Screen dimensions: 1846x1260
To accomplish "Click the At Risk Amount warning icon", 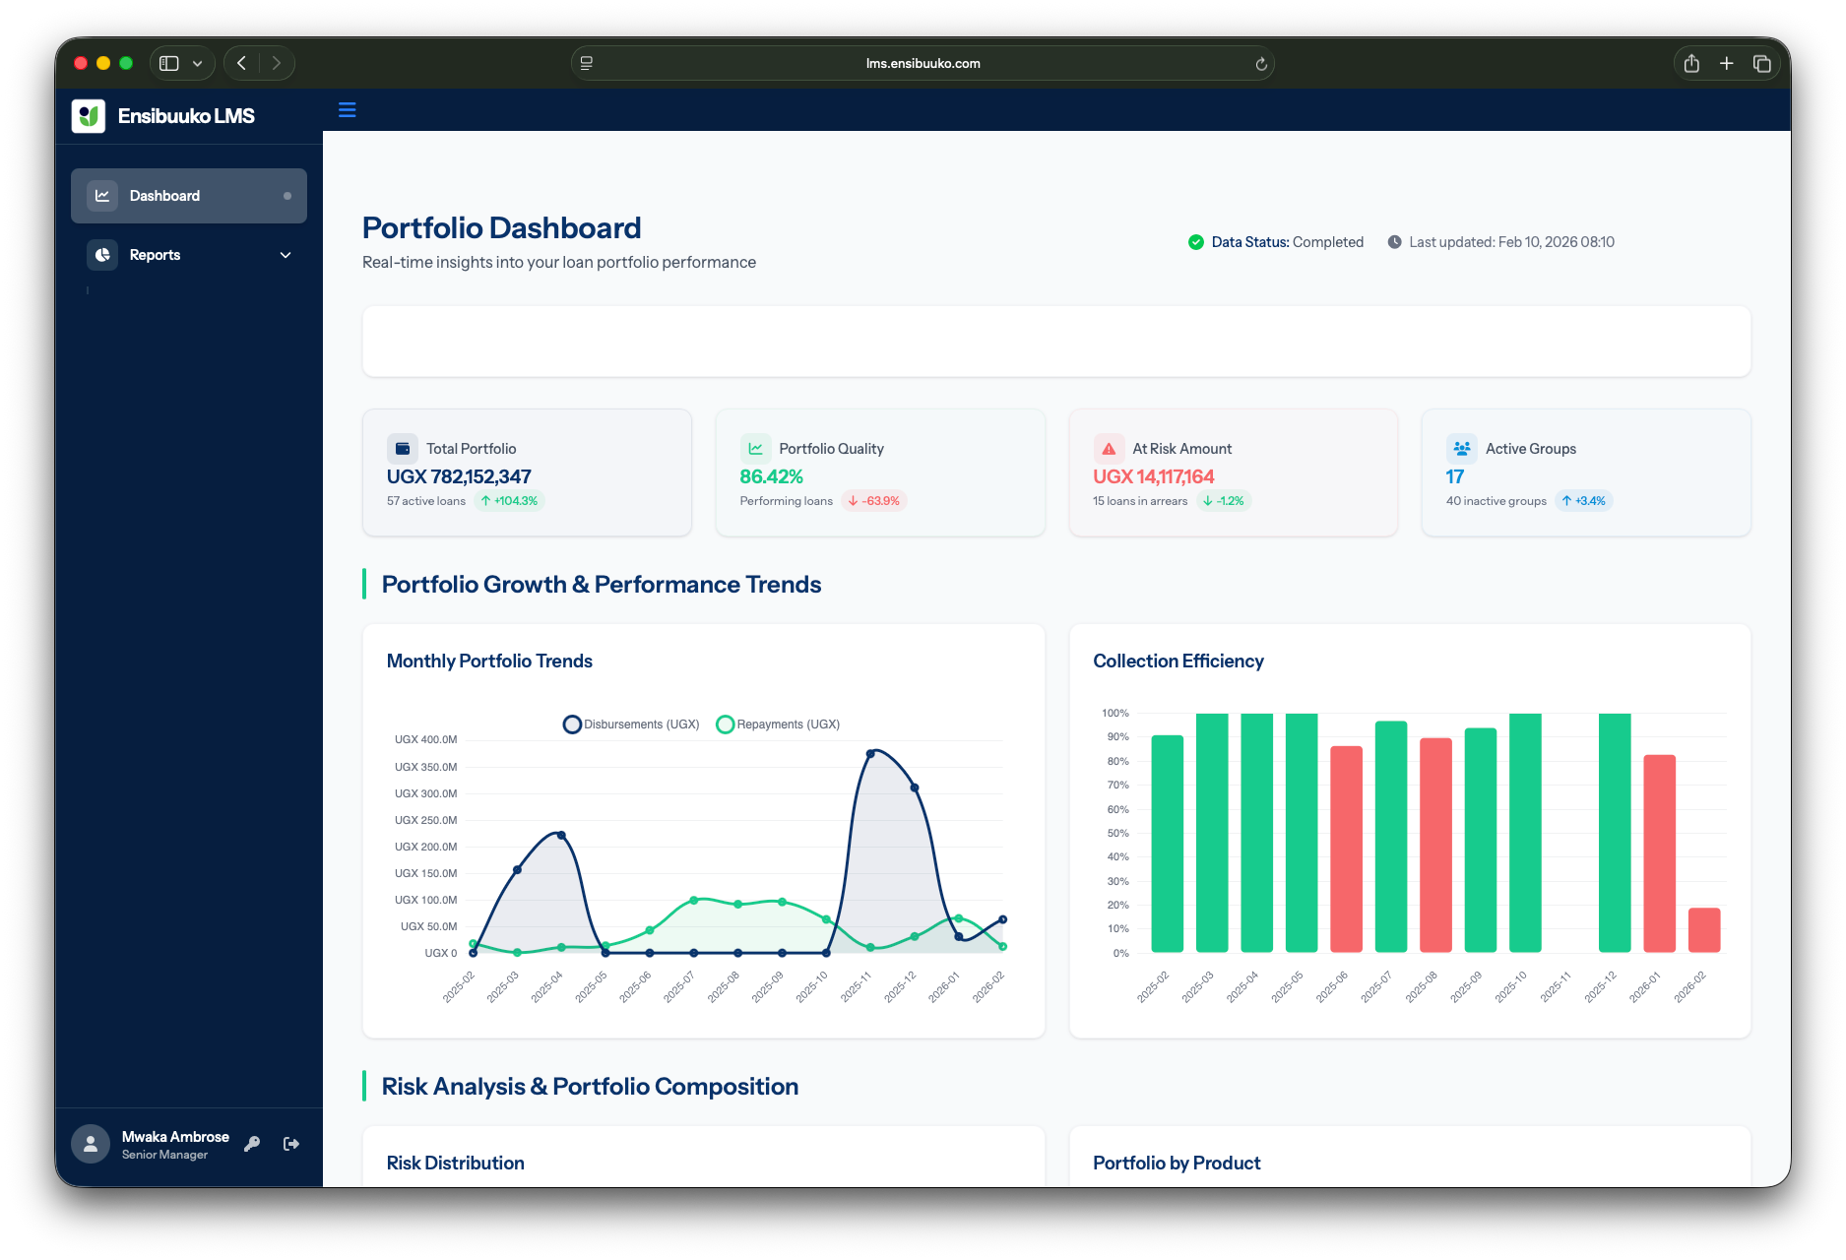I will point(1109,448).
